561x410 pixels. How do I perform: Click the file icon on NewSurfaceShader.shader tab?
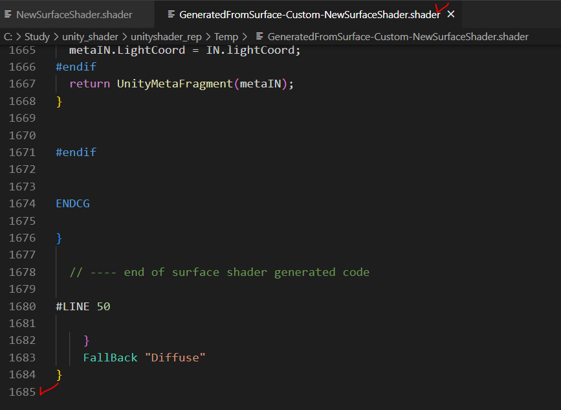pos(8,14)
